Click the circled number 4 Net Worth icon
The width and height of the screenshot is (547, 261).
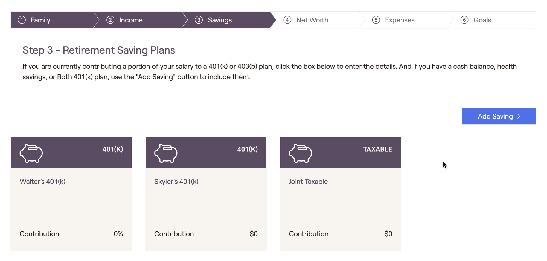tap(287, 20)
